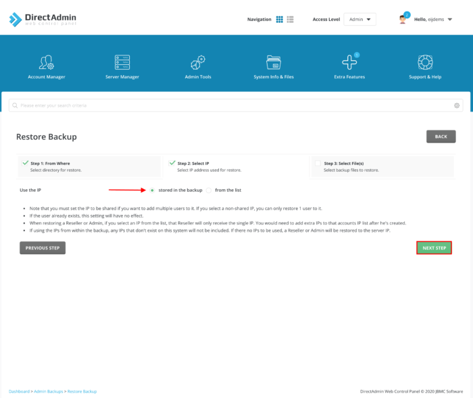Select the 'from the list' radio option
Viewport: 473px width, 398px height.
pos(209,190)
